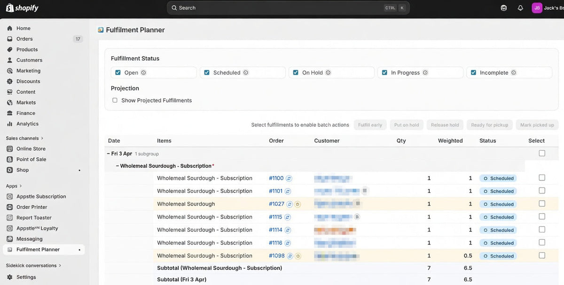Click the Scheduled badge for order #1116

click(x=498, y=243)
